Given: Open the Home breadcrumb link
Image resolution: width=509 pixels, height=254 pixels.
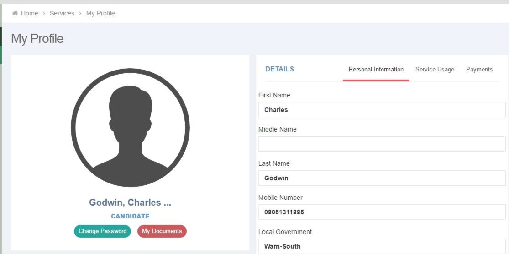Looking at the screenshot, I should click(x=30, y=13).
